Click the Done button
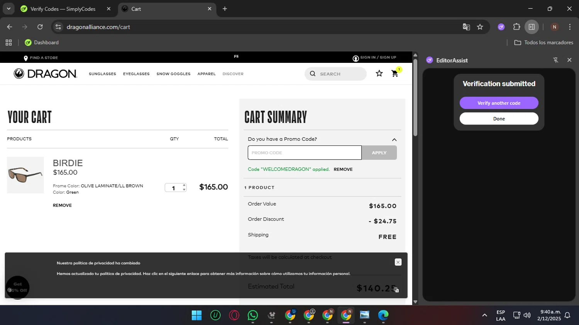Screen dimensions: 579x325 [x=499, y=119]
